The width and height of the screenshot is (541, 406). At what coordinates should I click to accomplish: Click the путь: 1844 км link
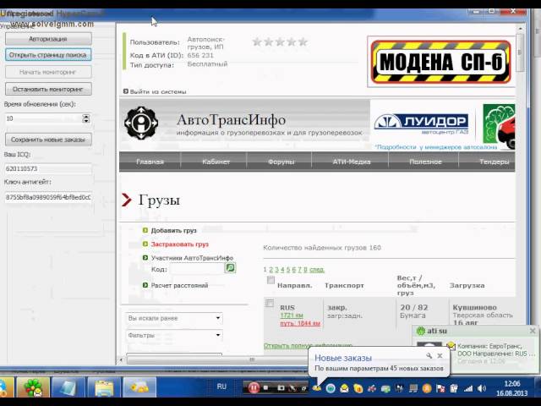click(x=300, y=323)
